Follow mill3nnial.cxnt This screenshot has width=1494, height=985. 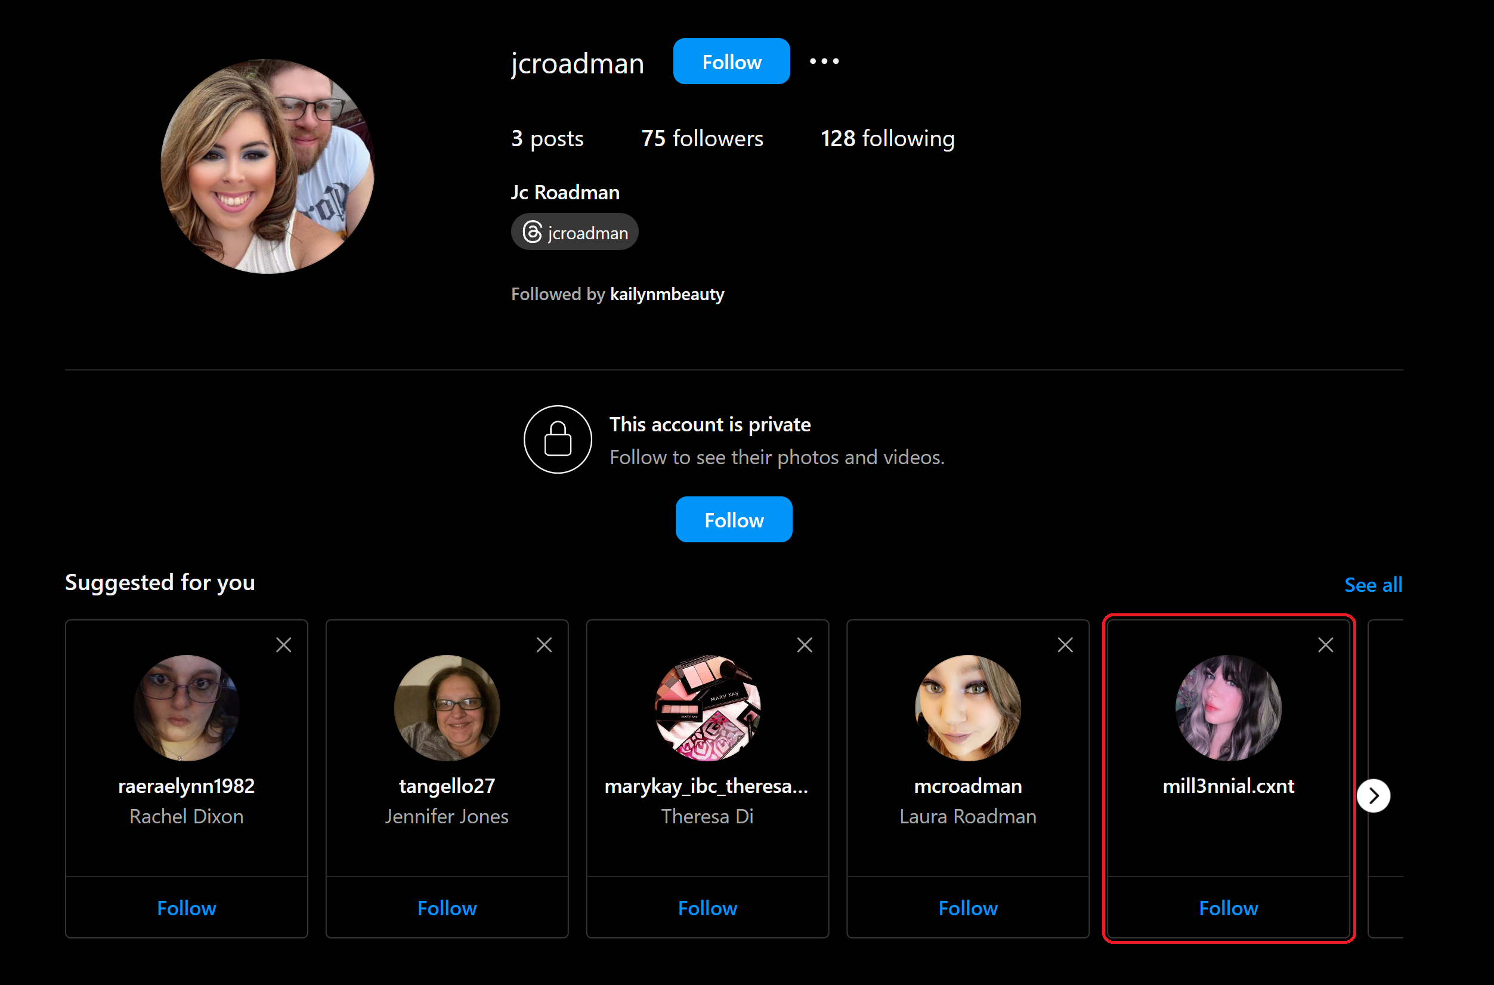tap(1229, 907)
